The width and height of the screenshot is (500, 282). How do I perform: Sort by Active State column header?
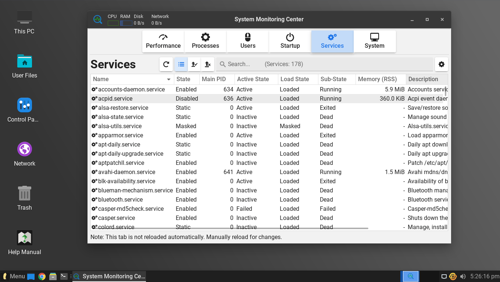(x=256, y=79)
